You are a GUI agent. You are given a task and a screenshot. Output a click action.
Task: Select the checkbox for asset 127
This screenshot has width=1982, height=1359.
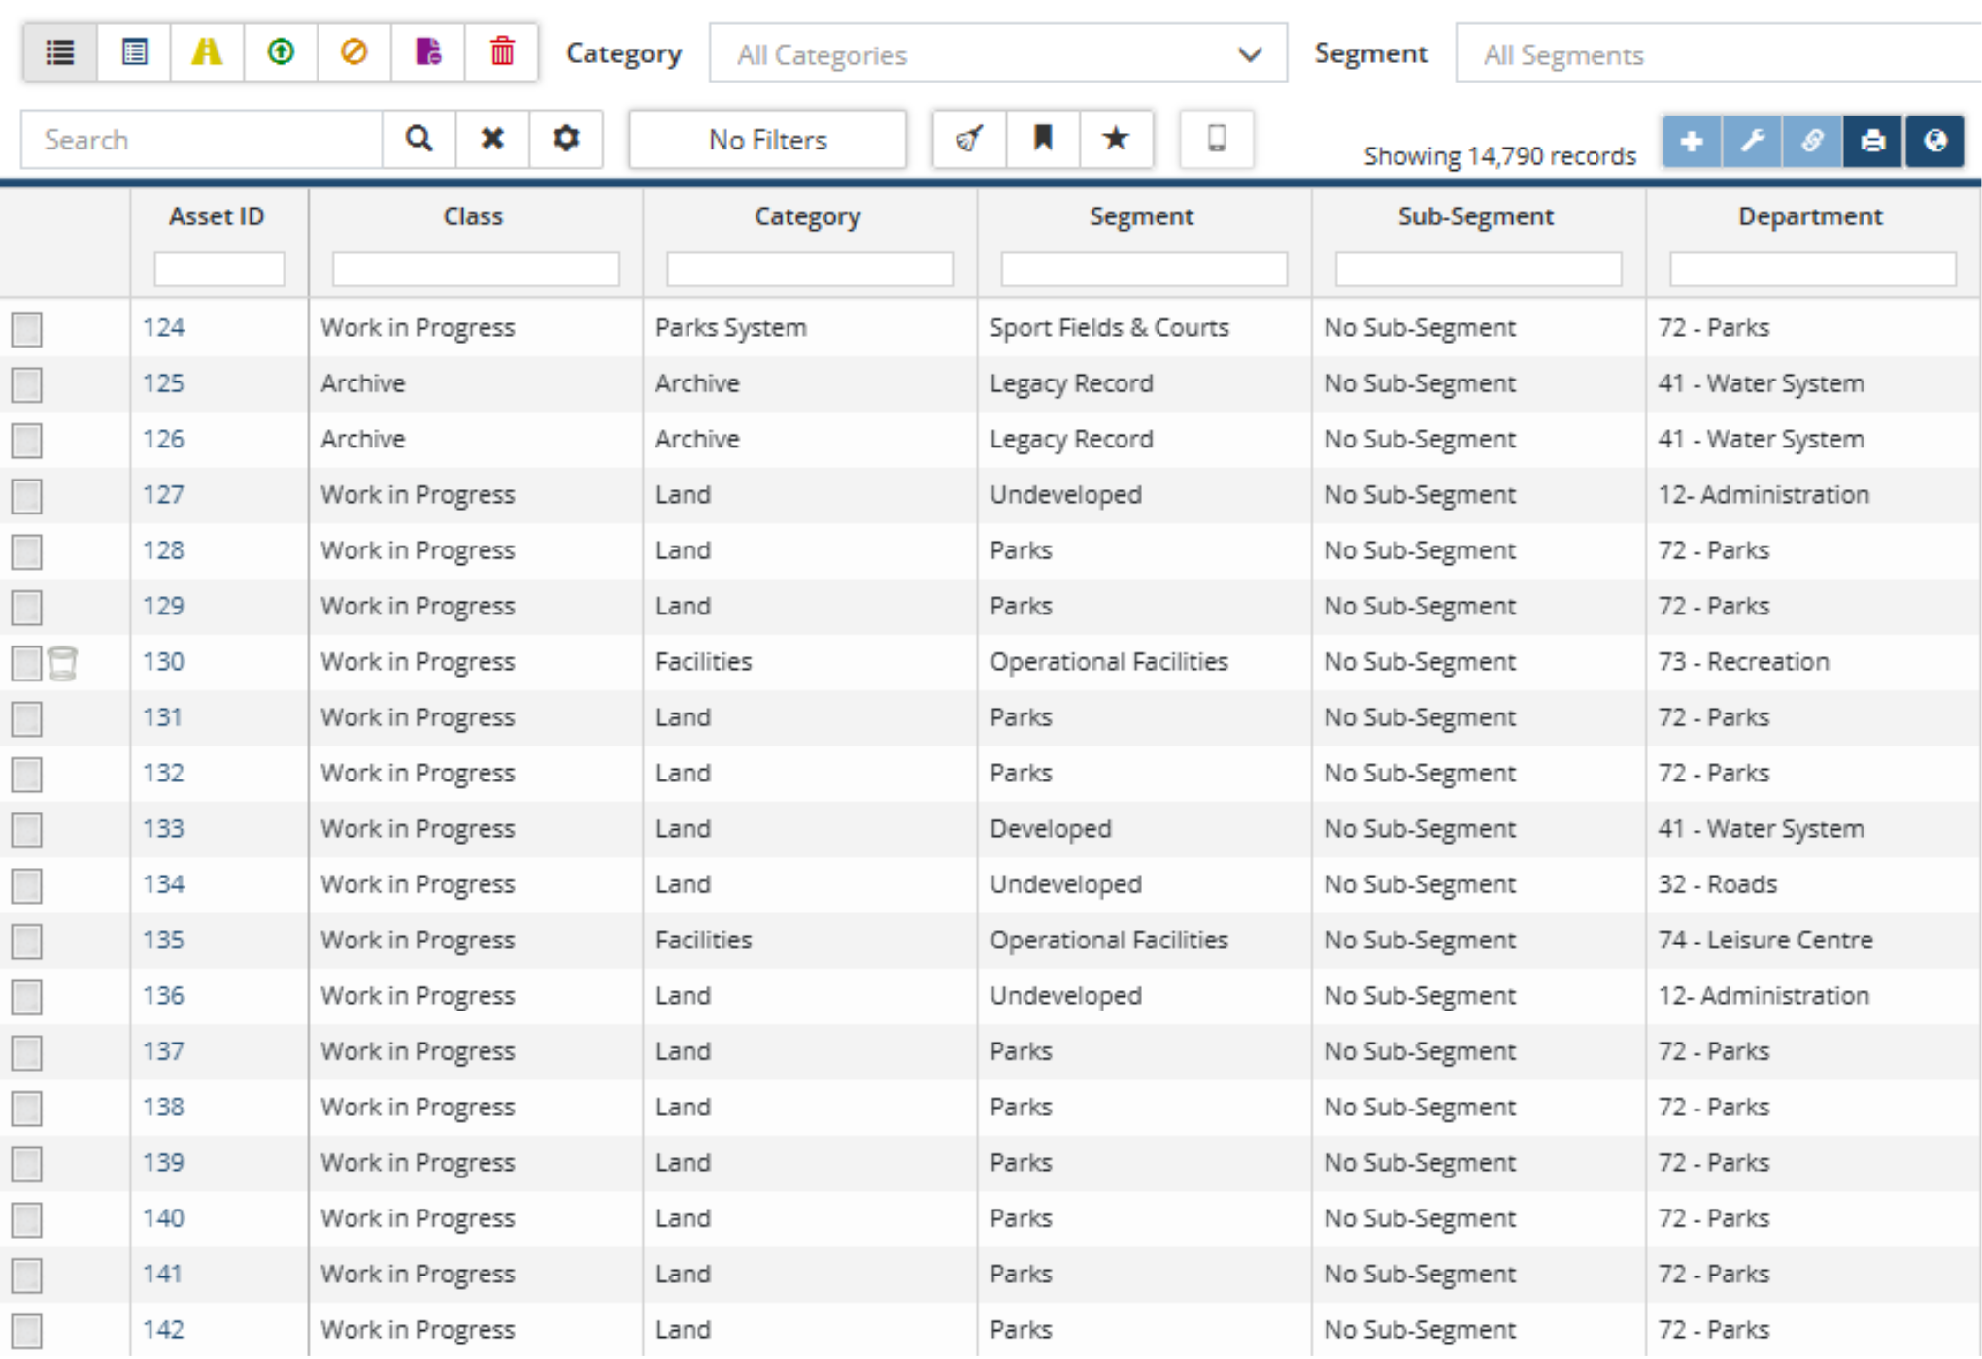coord(26,496)
